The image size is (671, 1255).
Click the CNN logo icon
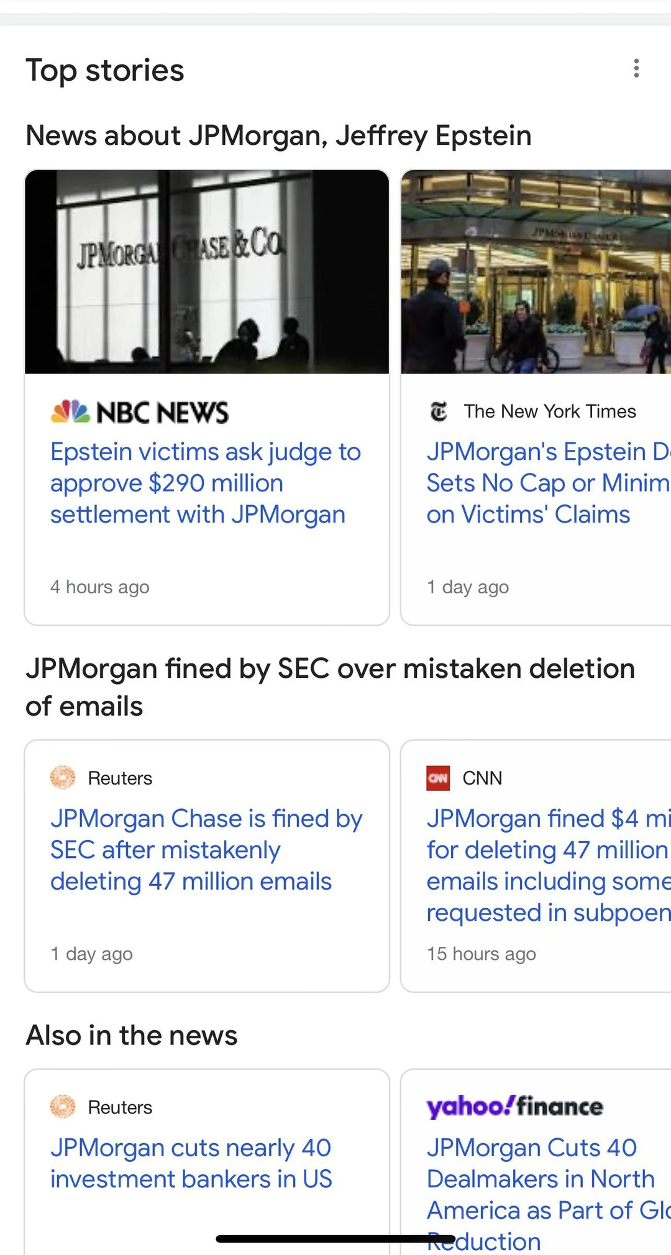click(438, 778)
